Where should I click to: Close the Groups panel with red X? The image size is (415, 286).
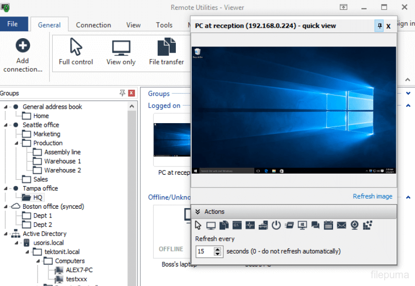131,93
